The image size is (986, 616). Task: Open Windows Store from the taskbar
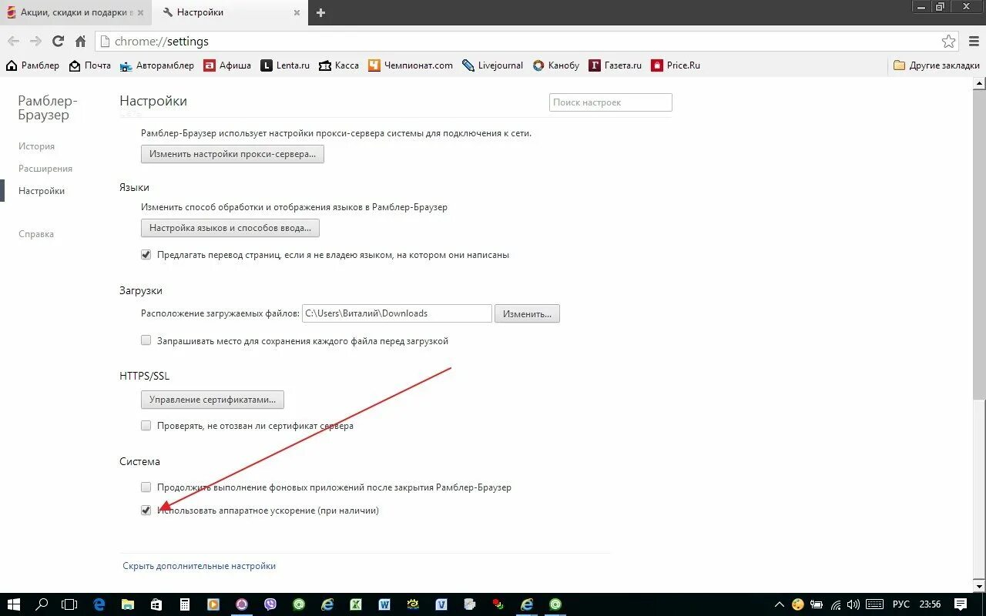click(156, 604)
